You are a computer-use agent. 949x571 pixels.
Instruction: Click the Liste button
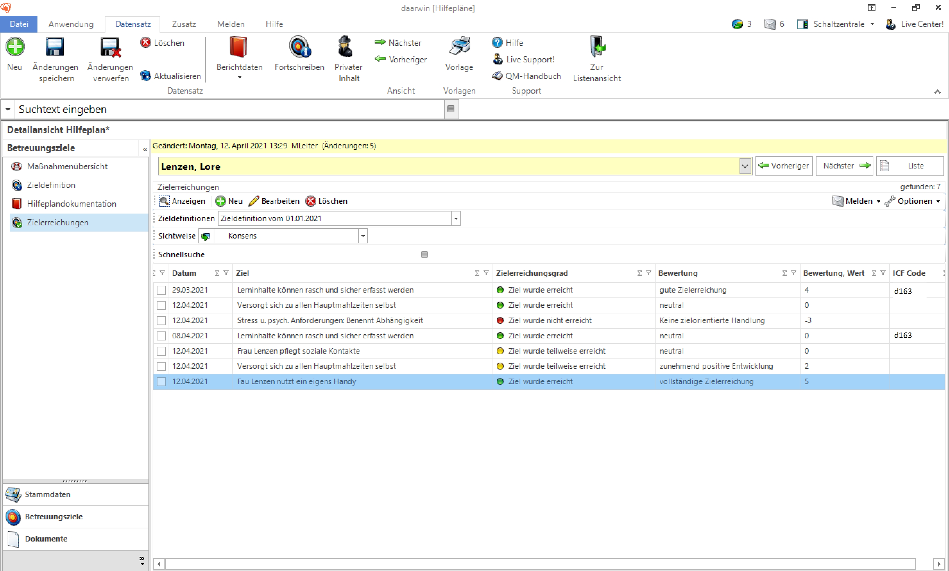pyautogui.click(x=910, y=166)
